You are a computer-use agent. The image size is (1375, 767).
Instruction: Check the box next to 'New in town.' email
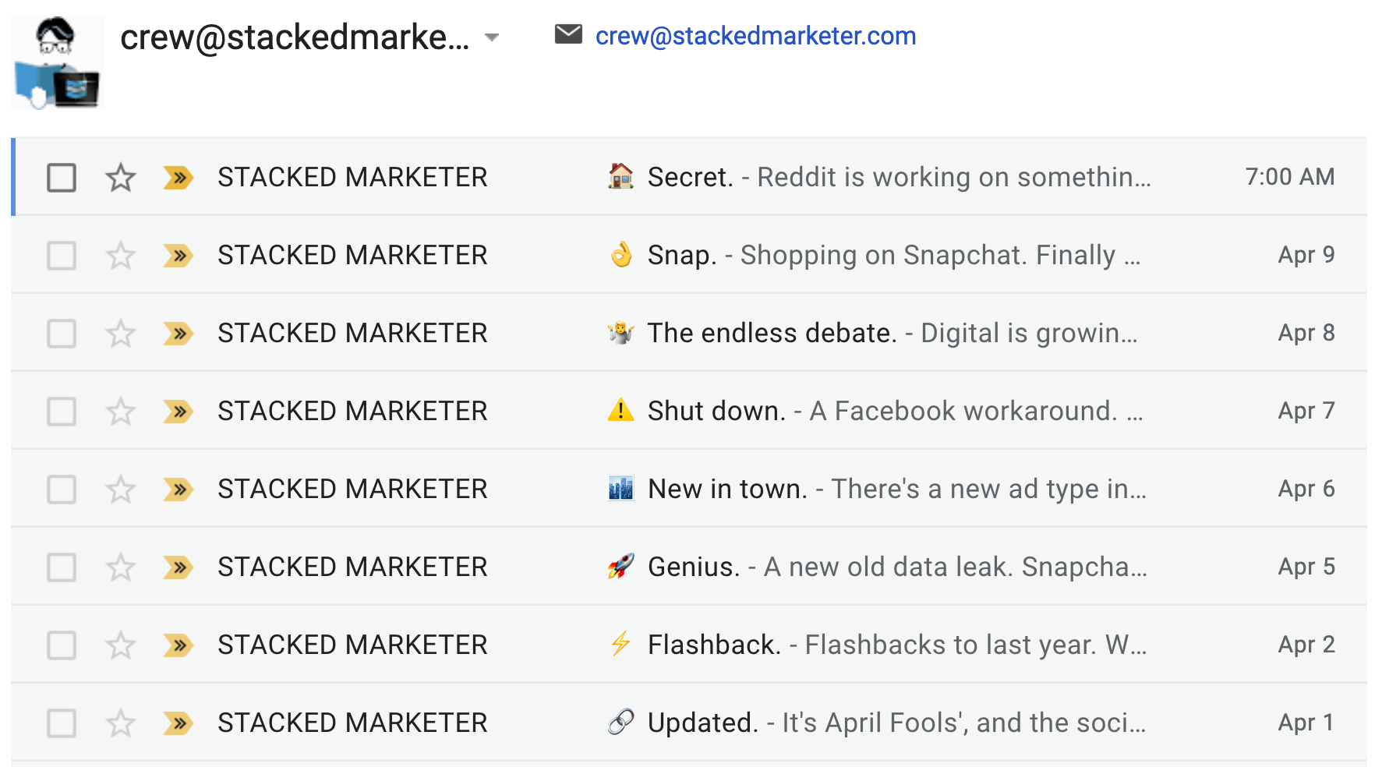[62, 490]
